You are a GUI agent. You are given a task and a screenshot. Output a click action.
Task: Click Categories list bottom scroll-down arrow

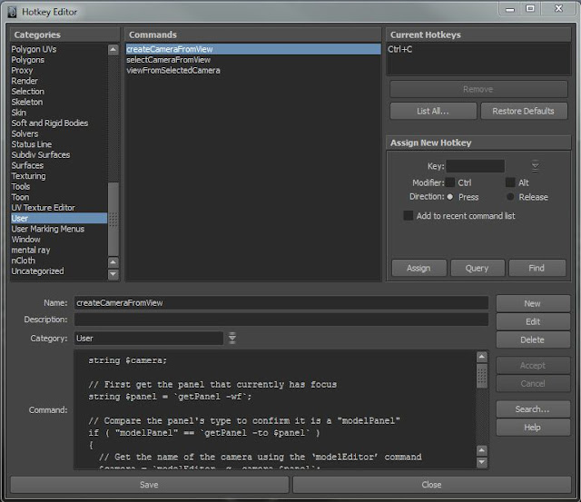[113, 274]
